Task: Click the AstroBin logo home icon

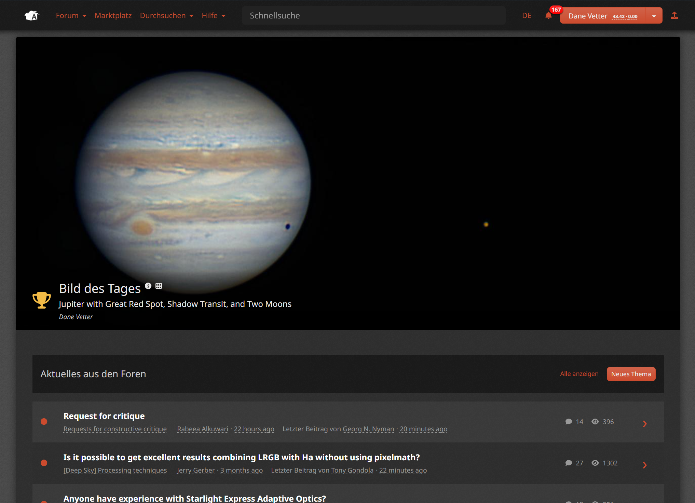Action: tap(32, 15)
